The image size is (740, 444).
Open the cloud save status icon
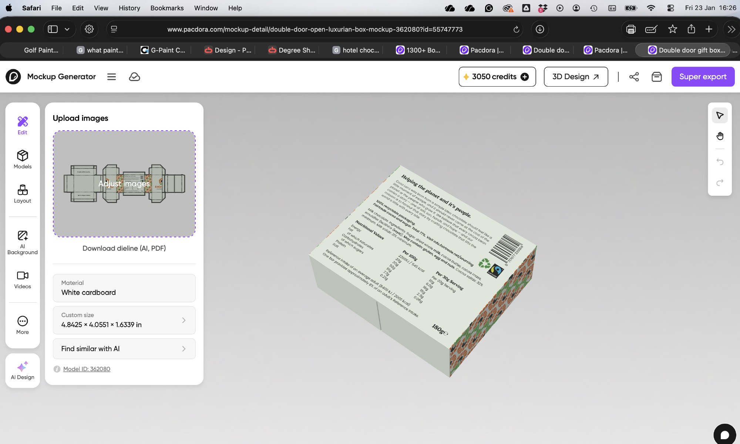pyautogui.click(x=134, y=77)
